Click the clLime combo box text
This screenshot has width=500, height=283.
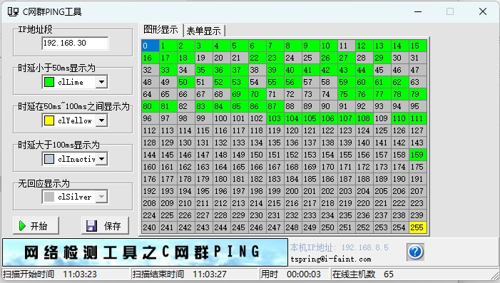coord(71,82)
